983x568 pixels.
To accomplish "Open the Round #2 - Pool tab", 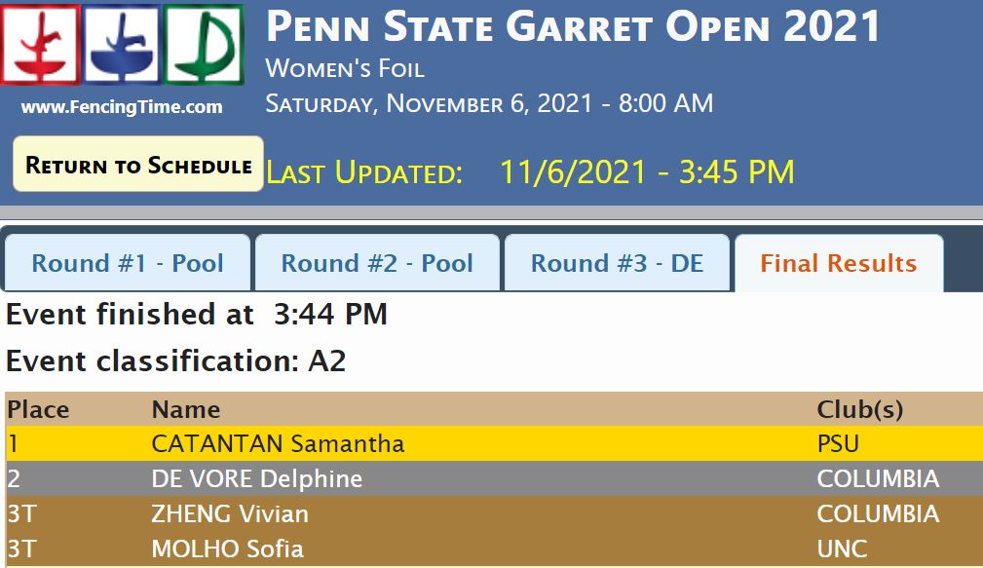I will click(x=377, y=263).
